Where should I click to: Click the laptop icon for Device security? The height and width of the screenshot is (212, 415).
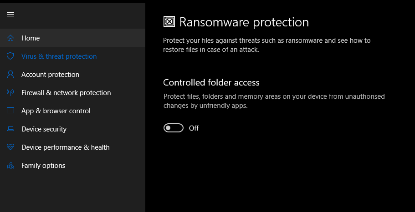(10, 129)
